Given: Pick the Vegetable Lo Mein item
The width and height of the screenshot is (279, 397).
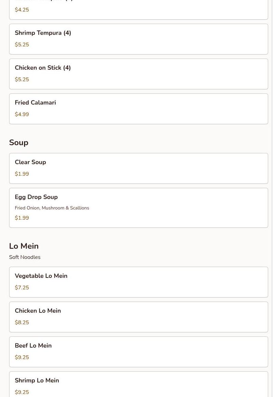Looking at the screenshot, I should (138, 282).
